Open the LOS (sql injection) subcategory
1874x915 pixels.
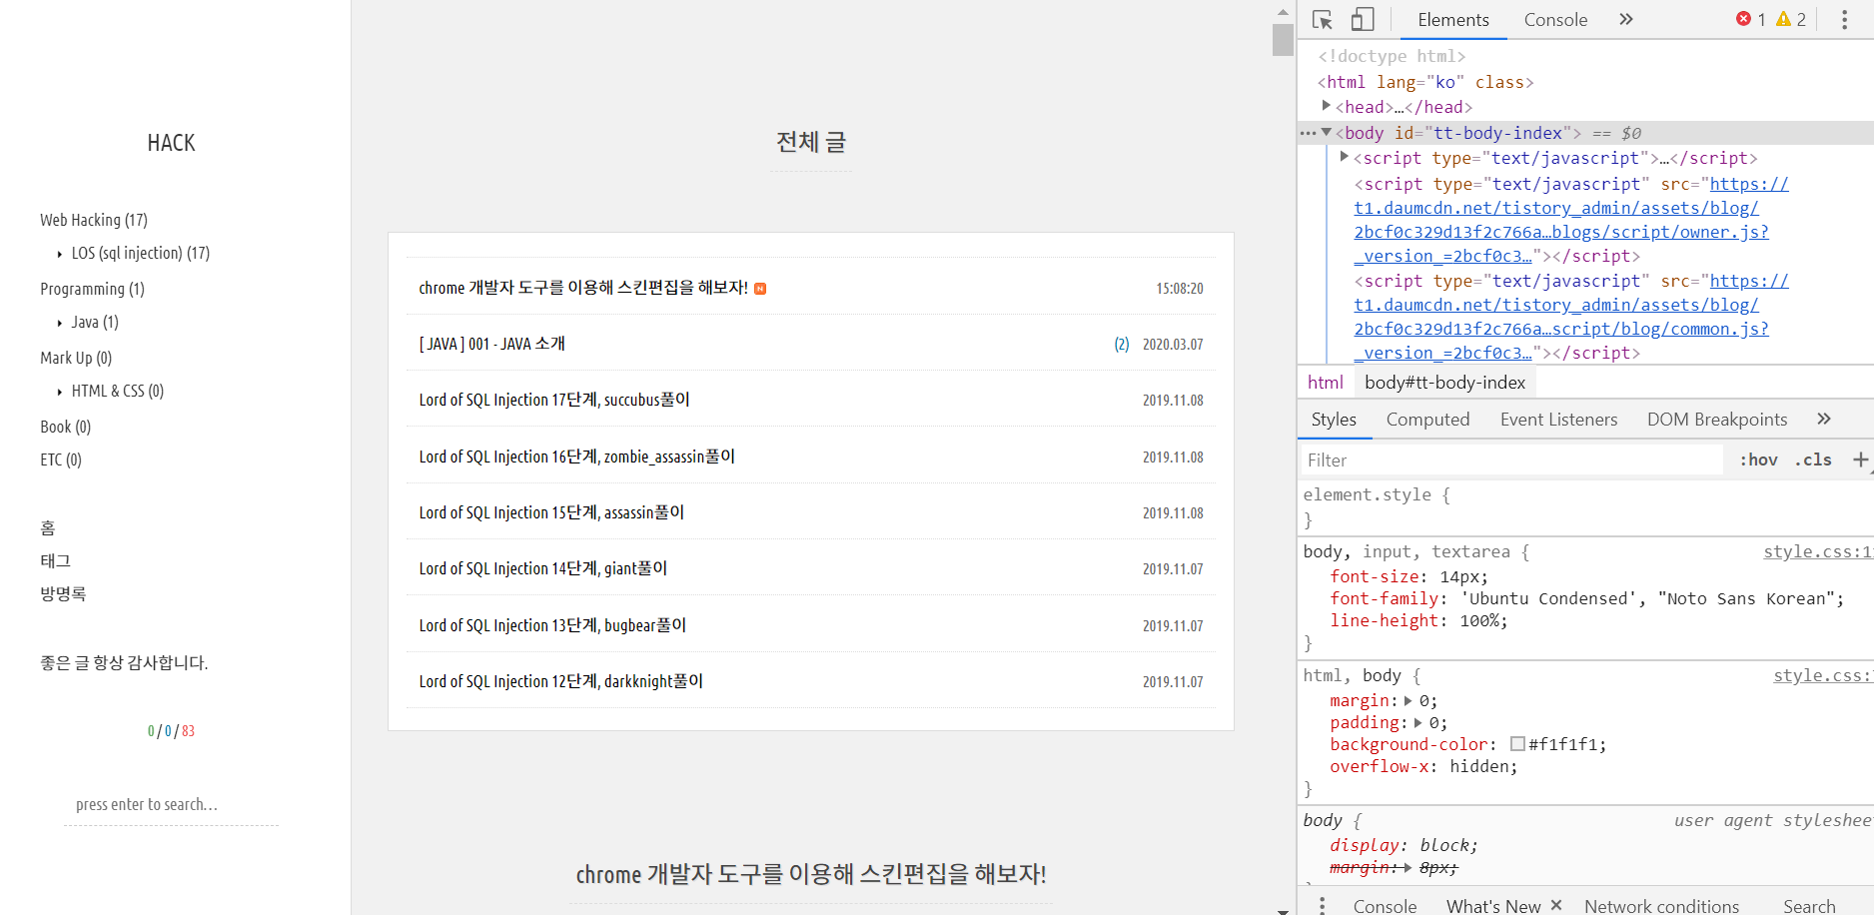140,253
